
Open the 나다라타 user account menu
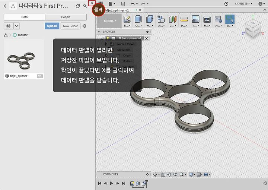(244, 4)
